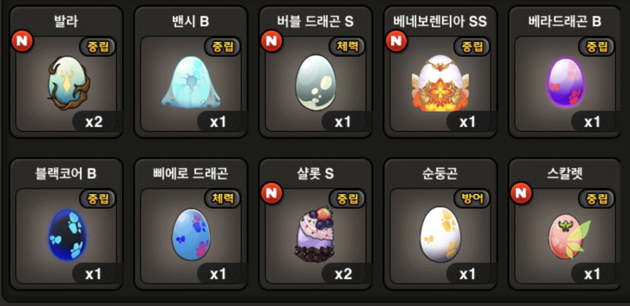Select the 발라 egg with branches

(x=69, y=83)
